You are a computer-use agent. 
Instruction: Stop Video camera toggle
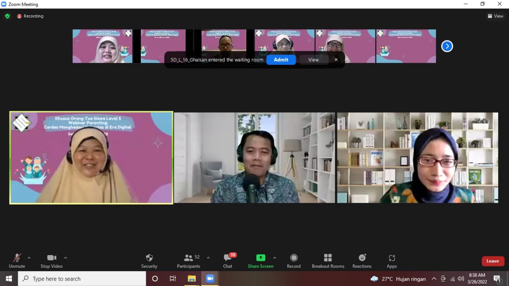pyautogui.click(x=52, y=261)
